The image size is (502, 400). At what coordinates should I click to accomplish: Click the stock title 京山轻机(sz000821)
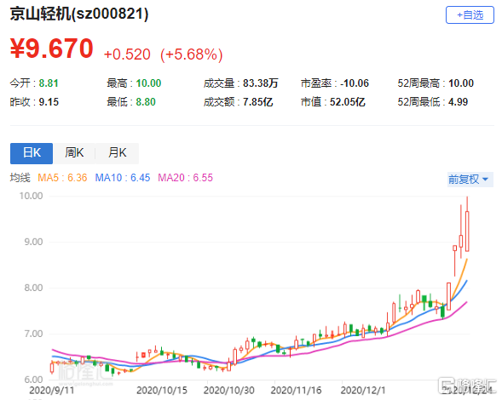tap(79, 14)
